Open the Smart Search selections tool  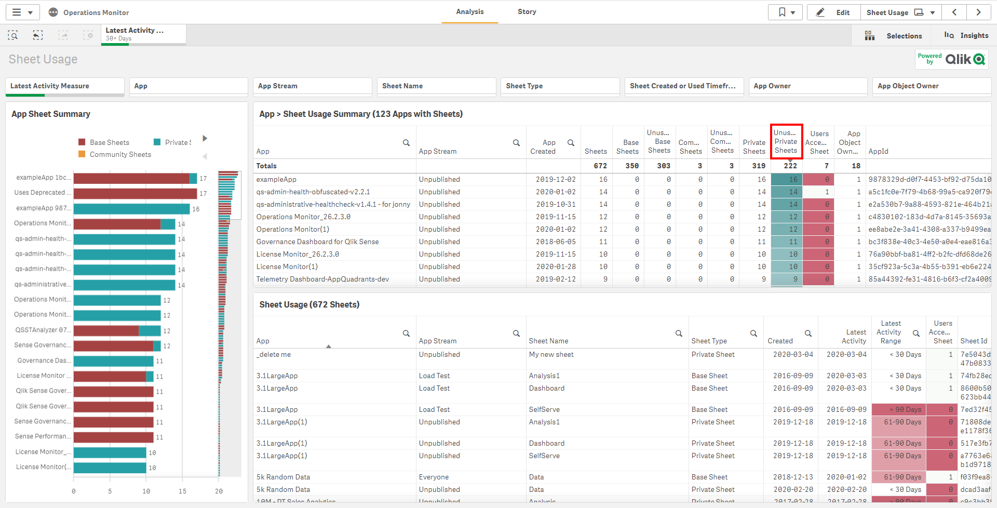click(x=13, y=35)
